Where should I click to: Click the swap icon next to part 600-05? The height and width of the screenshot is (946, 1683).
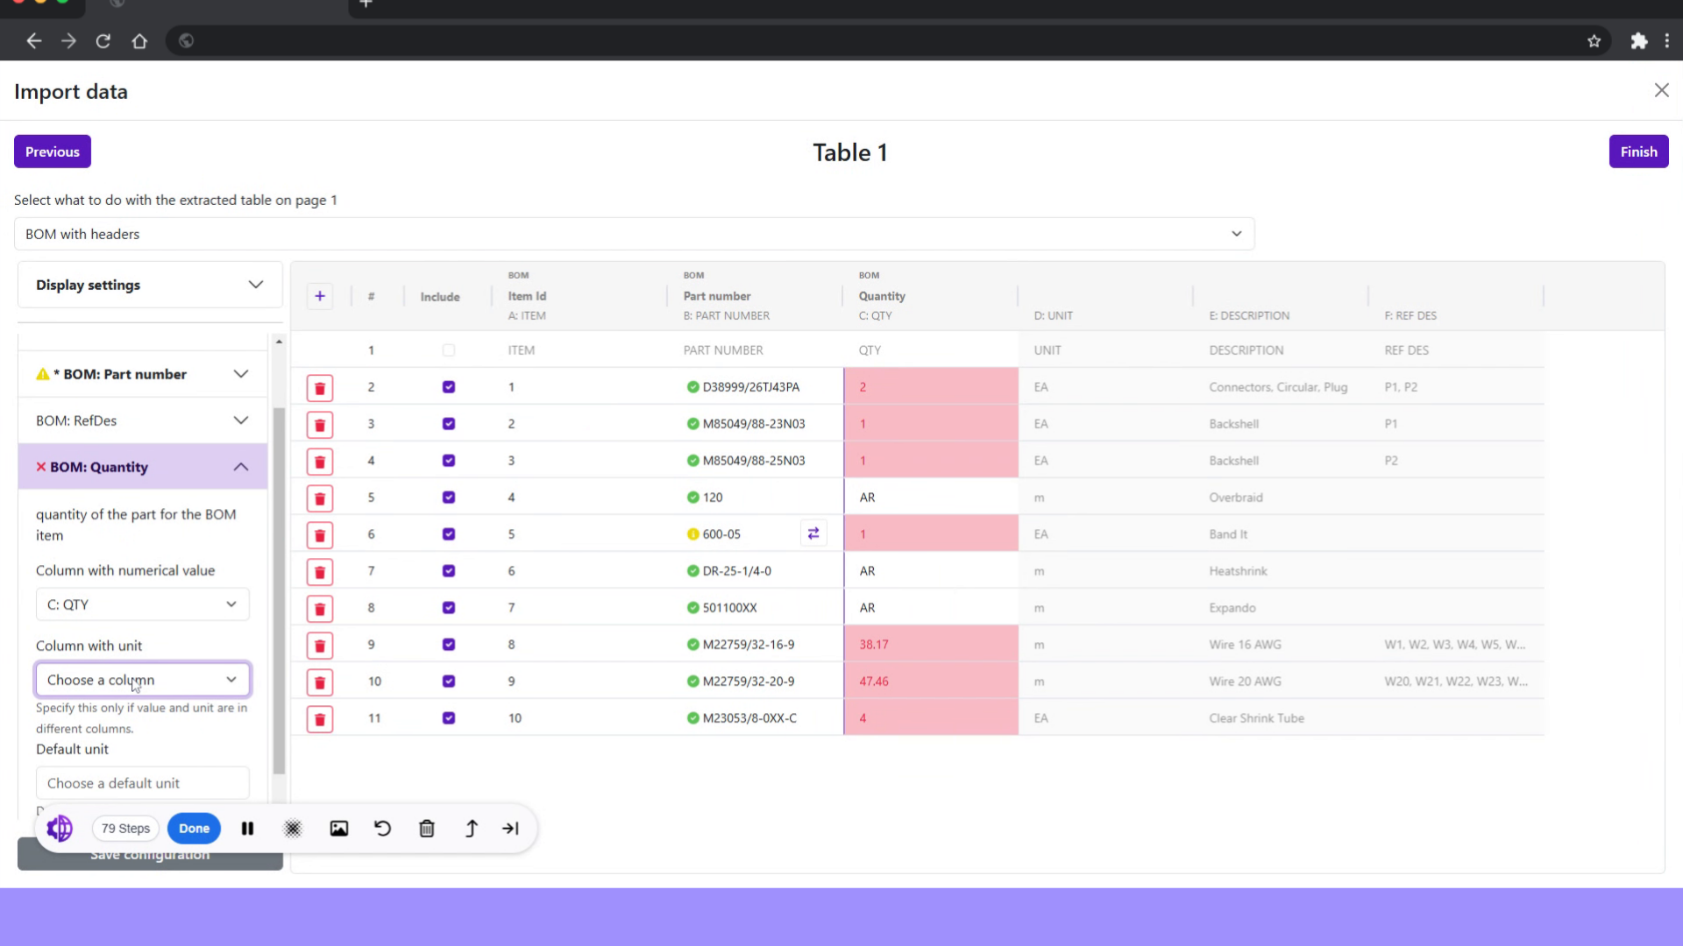click(813, 533)
